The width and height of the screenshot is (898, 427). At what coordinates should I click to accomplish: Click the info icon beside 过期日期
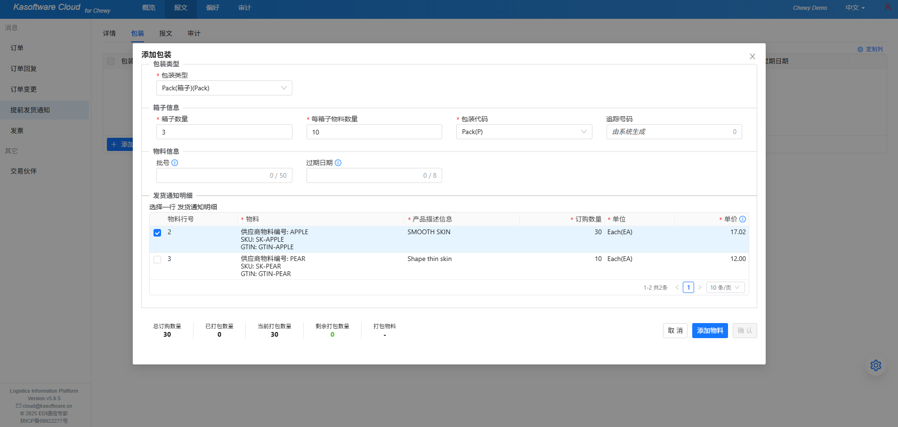(338, 163)
